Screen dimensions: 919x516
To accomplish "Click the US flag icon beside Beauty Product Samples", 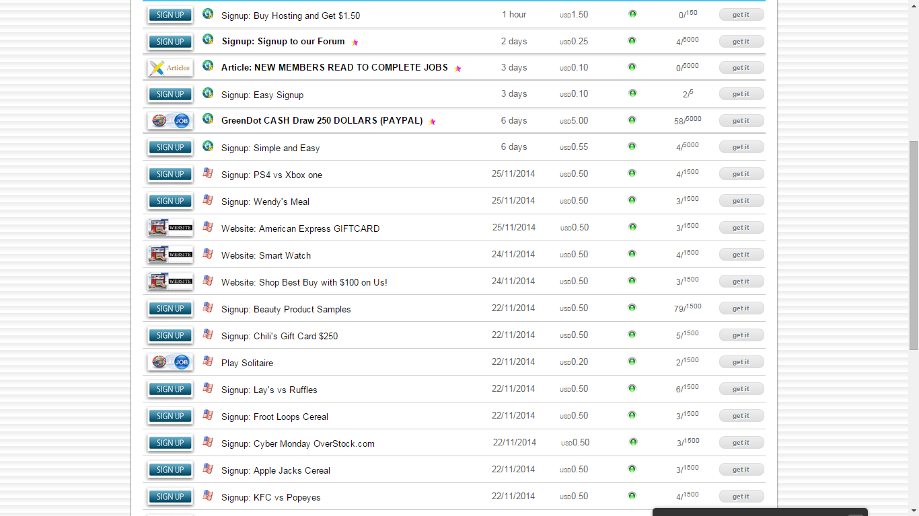I will tap(208, 307).
